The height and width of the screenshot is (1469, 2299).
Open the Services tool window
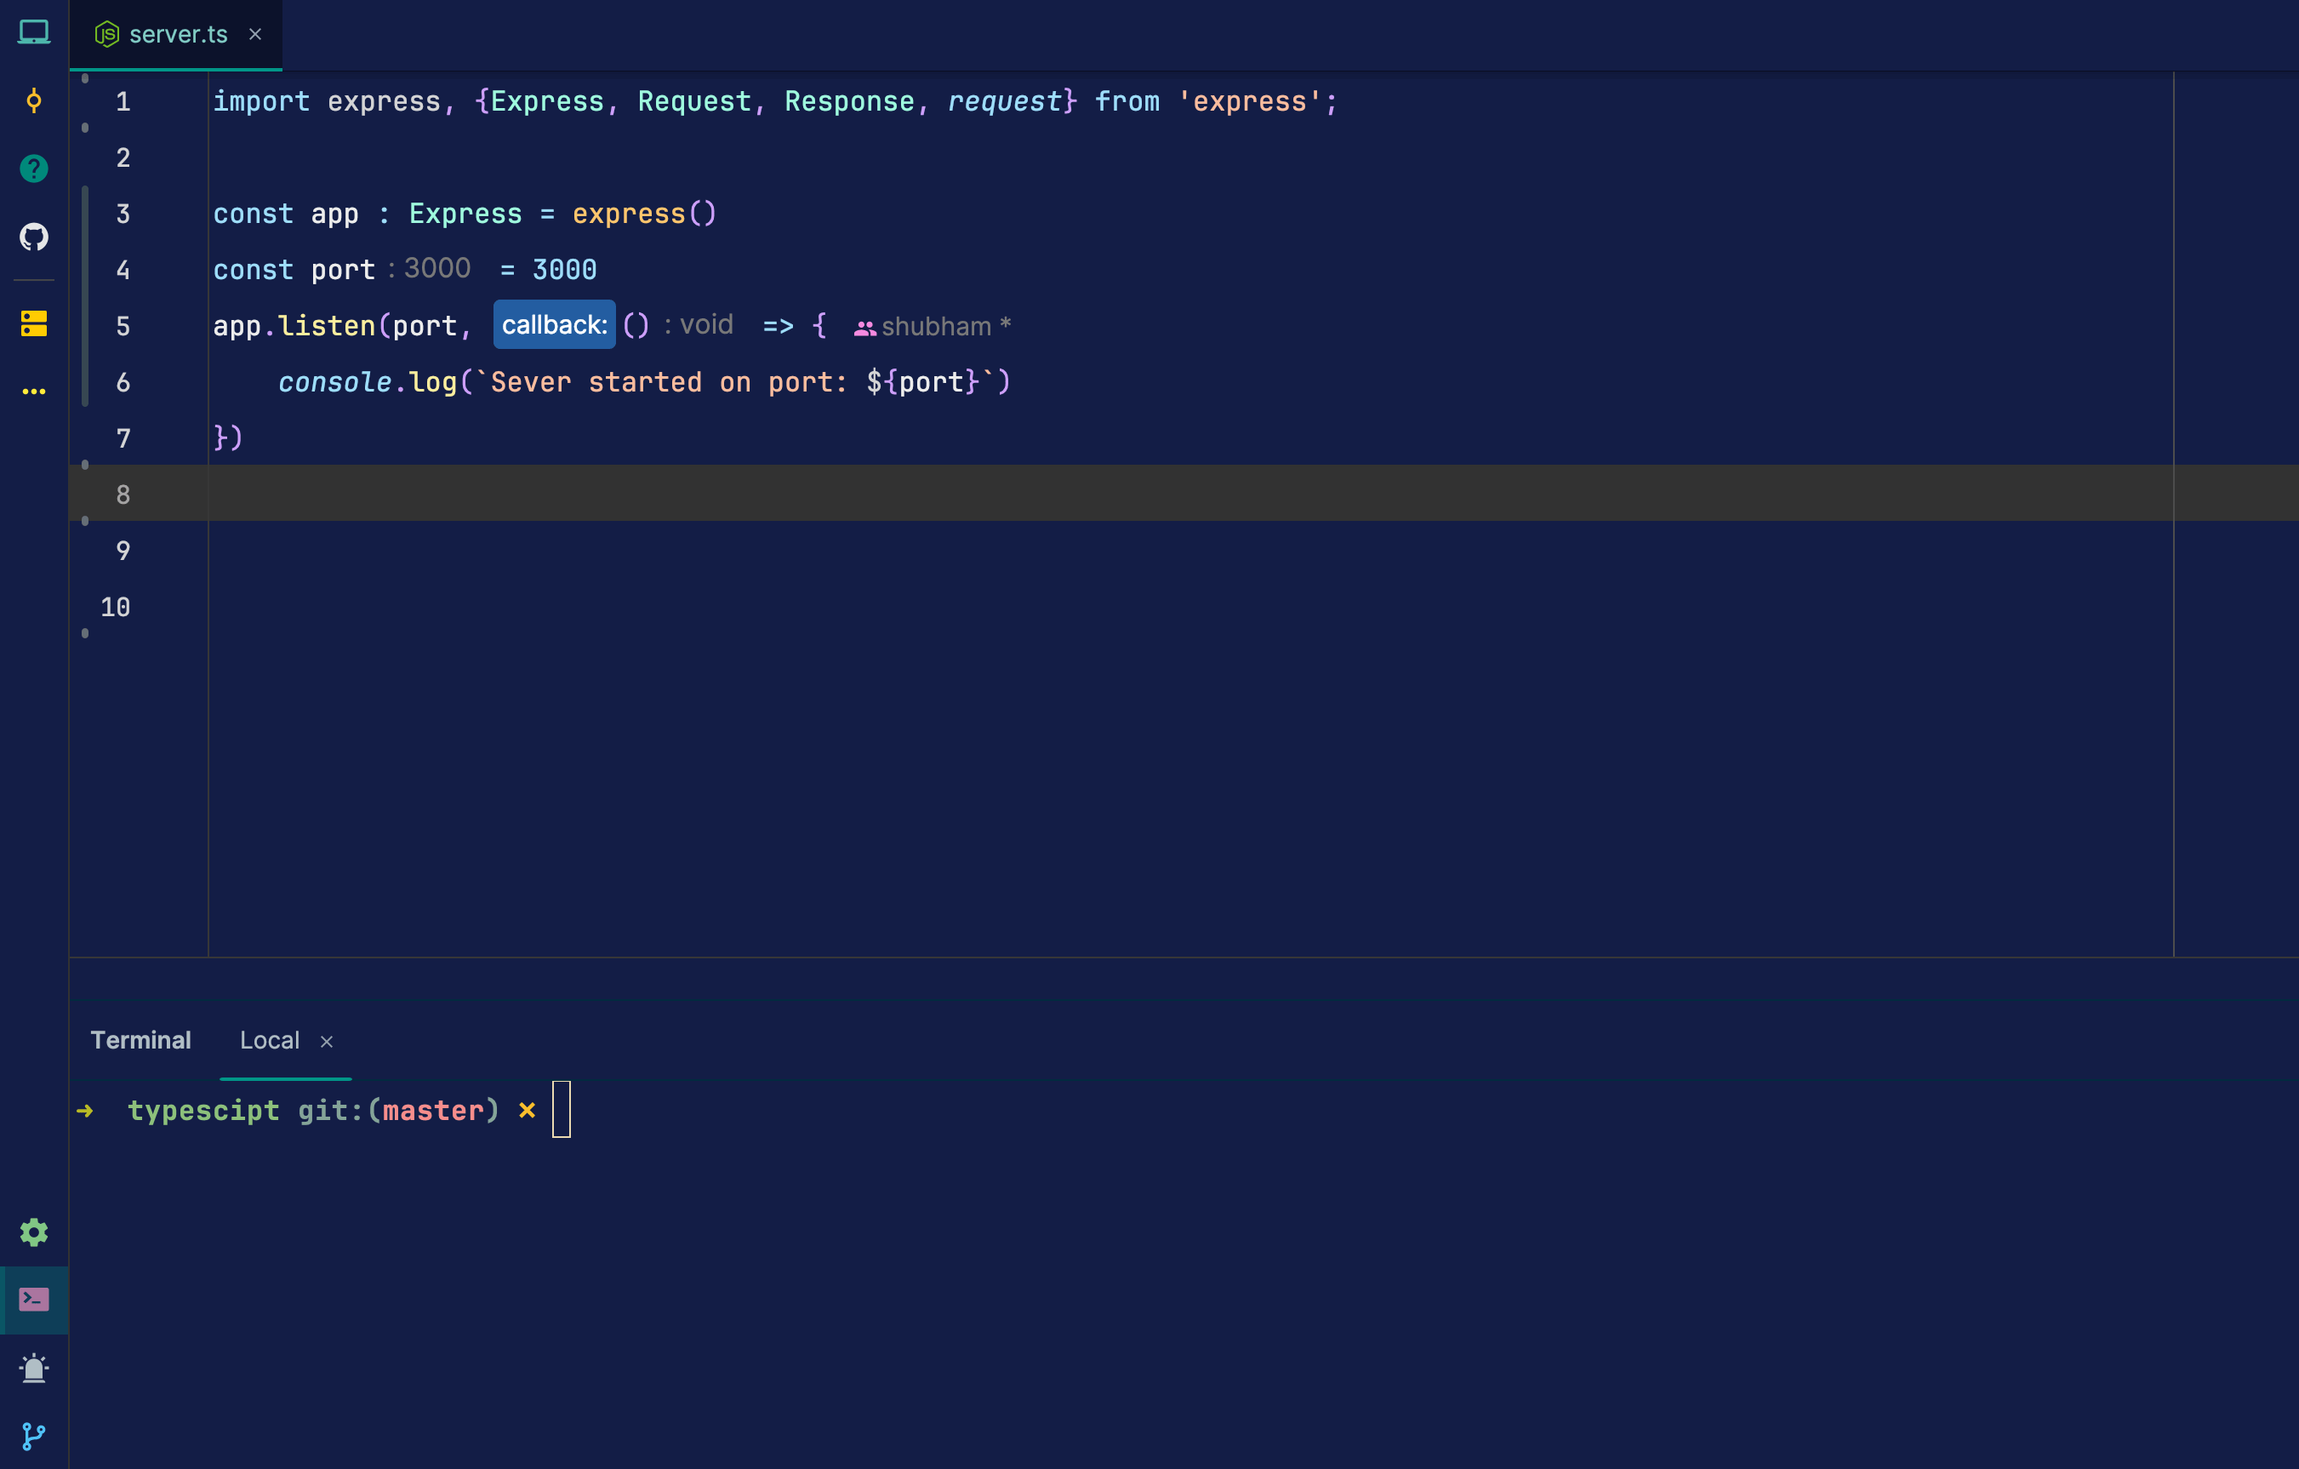pos(34,322)
